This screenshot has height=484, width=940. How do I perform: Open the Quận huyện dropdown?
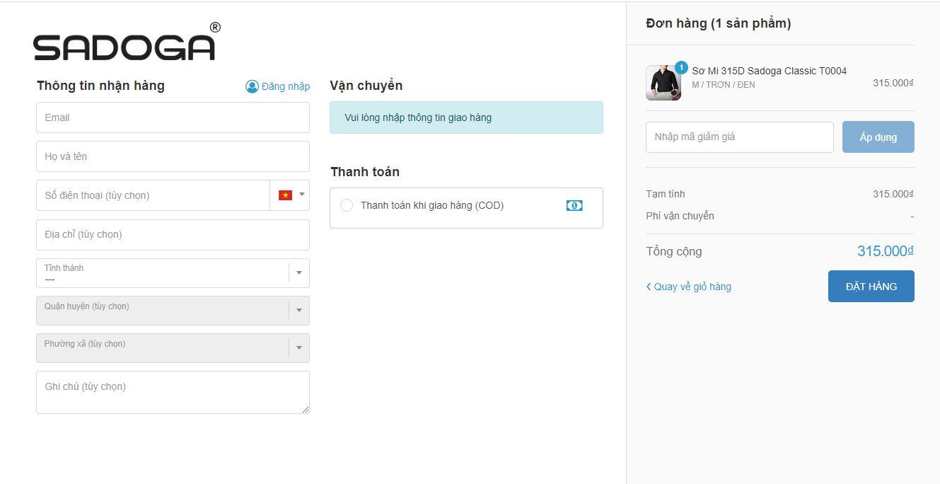pyautogui.click(x=298, y=311)
